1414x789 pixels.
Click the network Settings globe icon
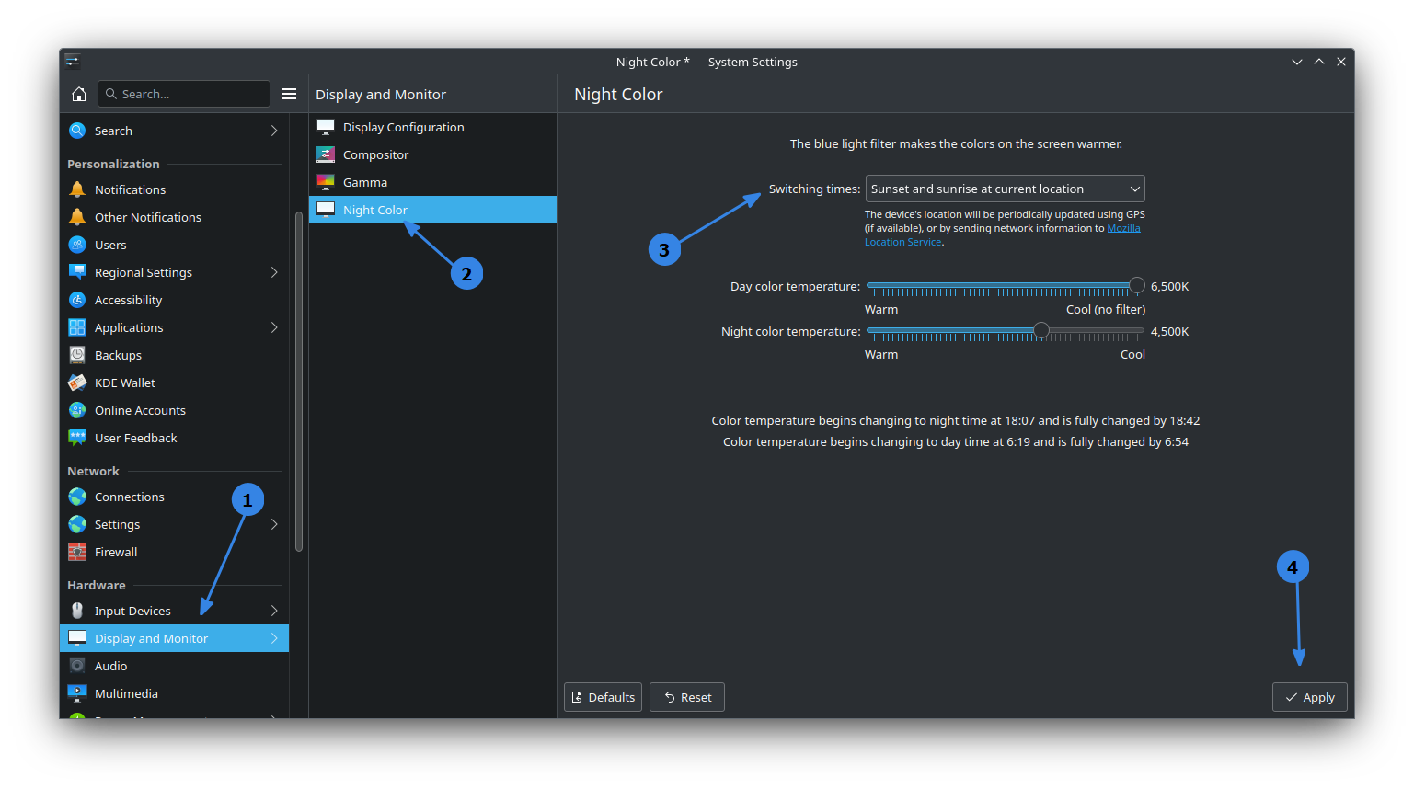tap(77, 524)
